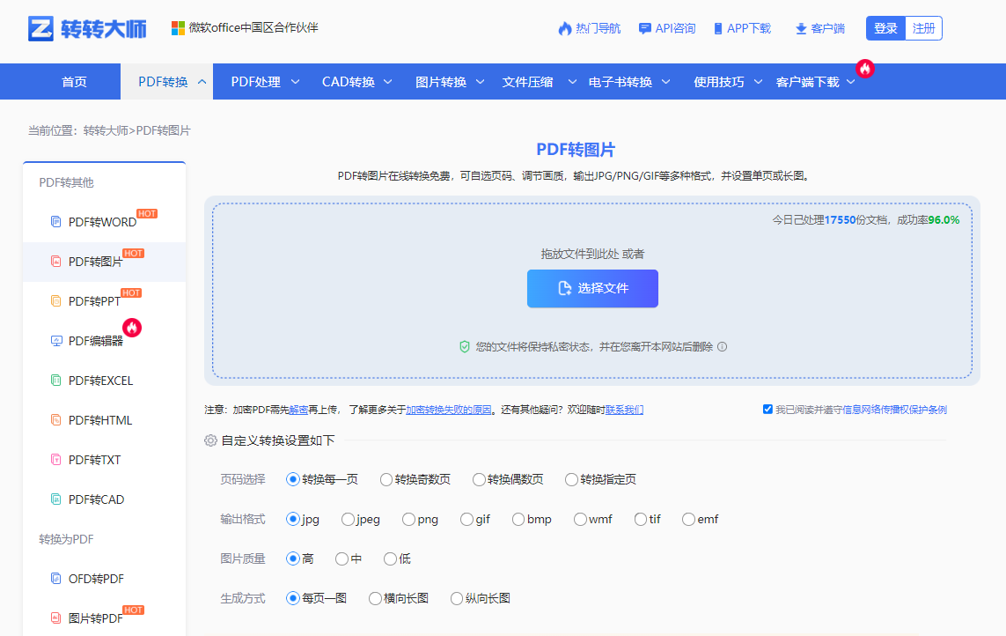Screen dimensions: 1006x636
Task: Click the 图片转PDF sidebar icon
Action: pos(55,618)
